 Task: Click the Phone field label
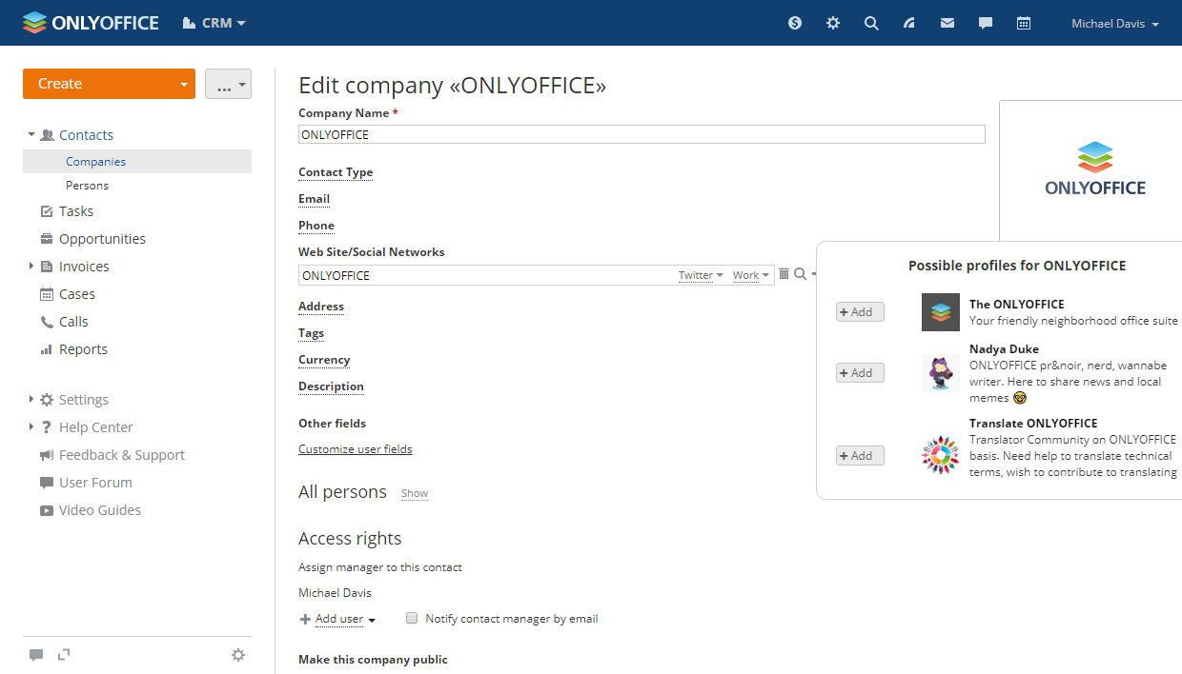(x=316, y=226)
